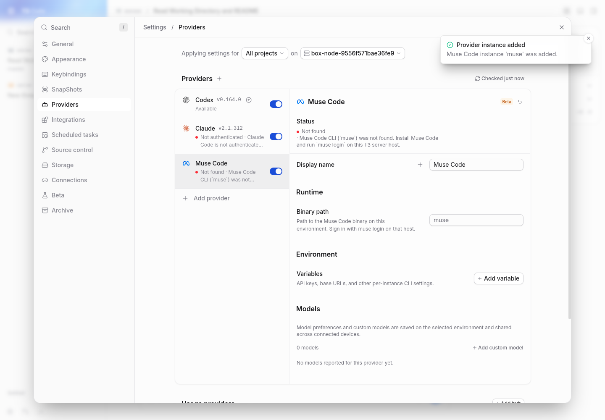
Task: Select the Codex provider row
Action: pos(232,104)
